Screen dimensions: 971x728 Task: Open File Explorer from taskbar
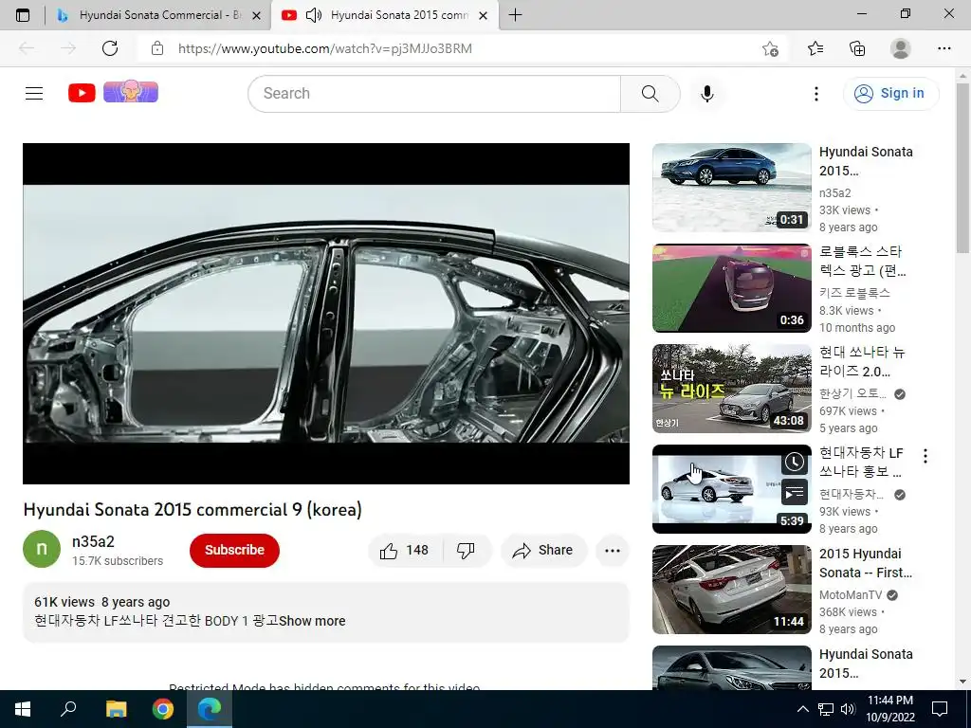coord(116,709)
